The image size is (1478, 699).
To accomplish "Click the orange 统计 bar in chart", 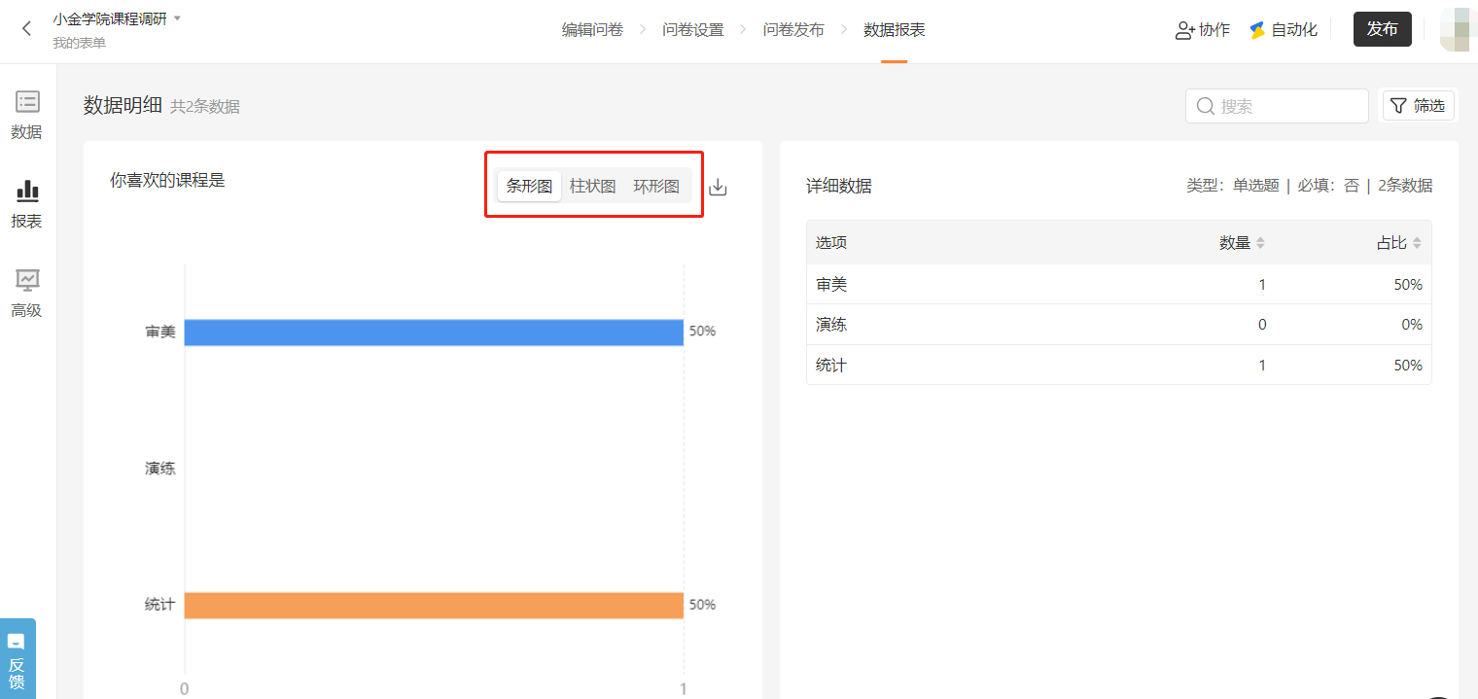I will tap(434, 606).
